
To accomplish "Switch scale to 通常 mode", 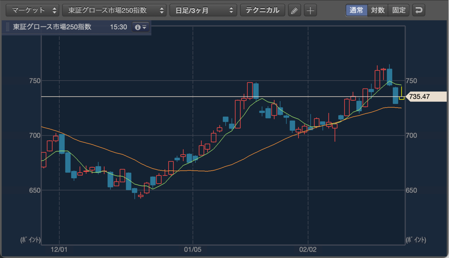I will coord(356,10).
